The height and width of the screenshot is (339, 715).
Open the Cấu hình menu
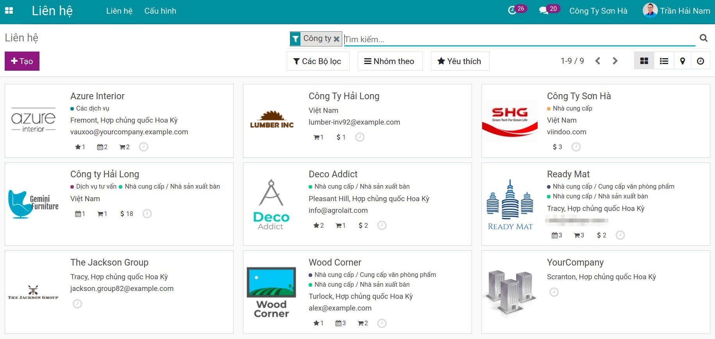point(160,11)
